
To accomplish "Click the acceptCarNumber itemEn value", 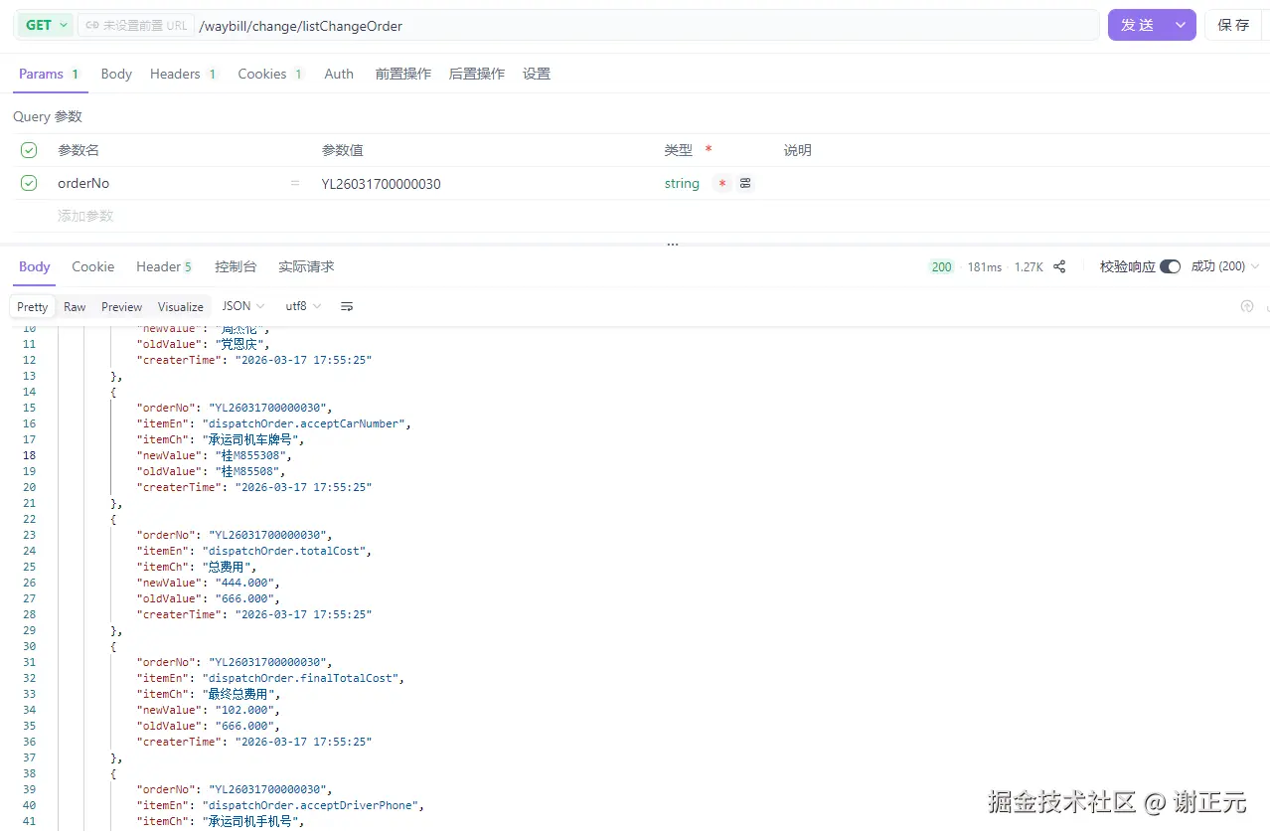I will point(306,423).
